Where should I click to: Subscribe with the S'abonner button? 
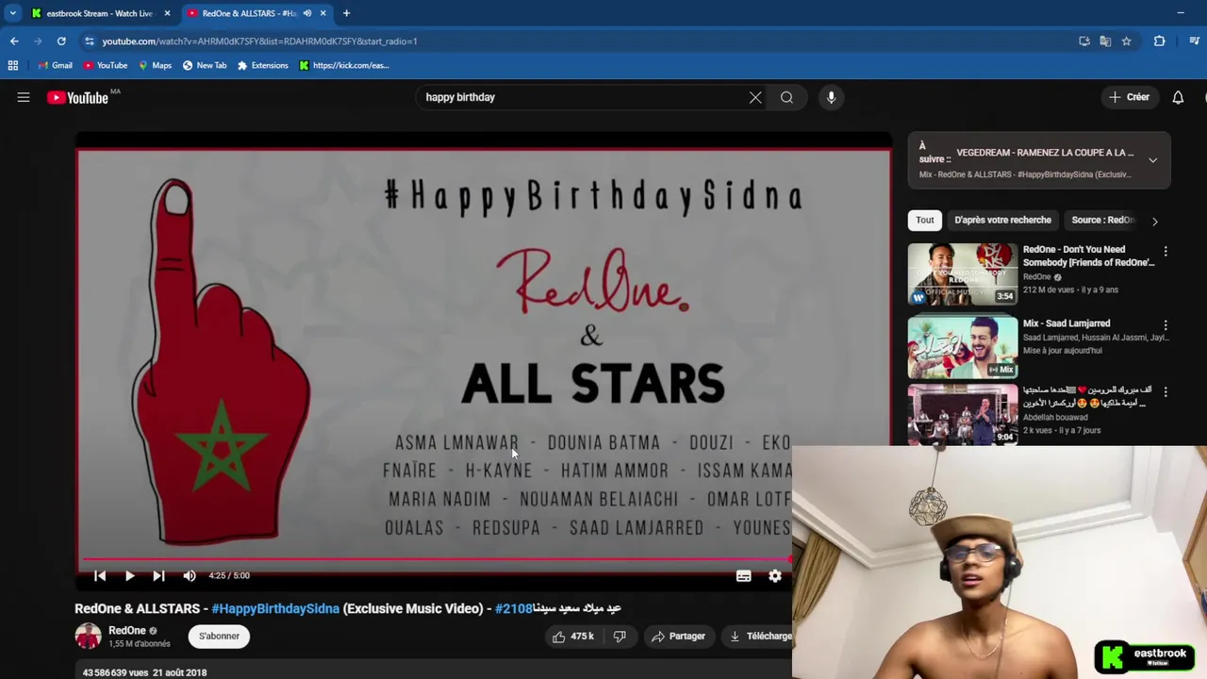click(219, 636)
